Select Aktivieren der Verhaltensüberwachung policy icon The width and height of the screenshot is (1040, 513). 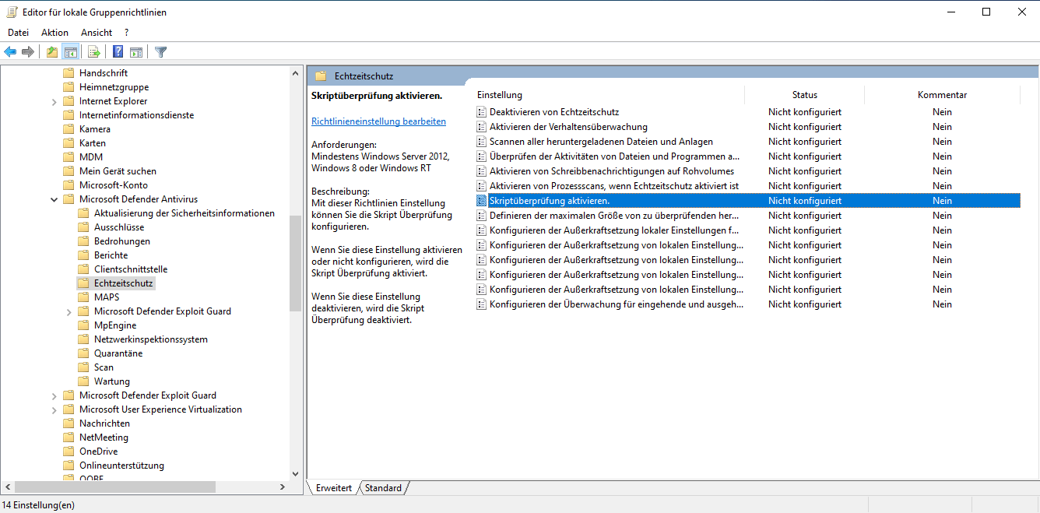tap(481, 127)
